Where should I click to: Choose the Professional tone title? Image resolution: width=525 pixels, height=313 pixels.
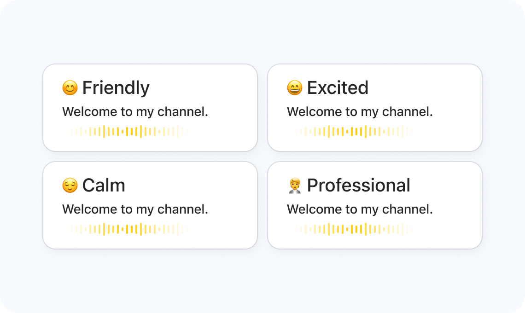(x=358, y=185)
